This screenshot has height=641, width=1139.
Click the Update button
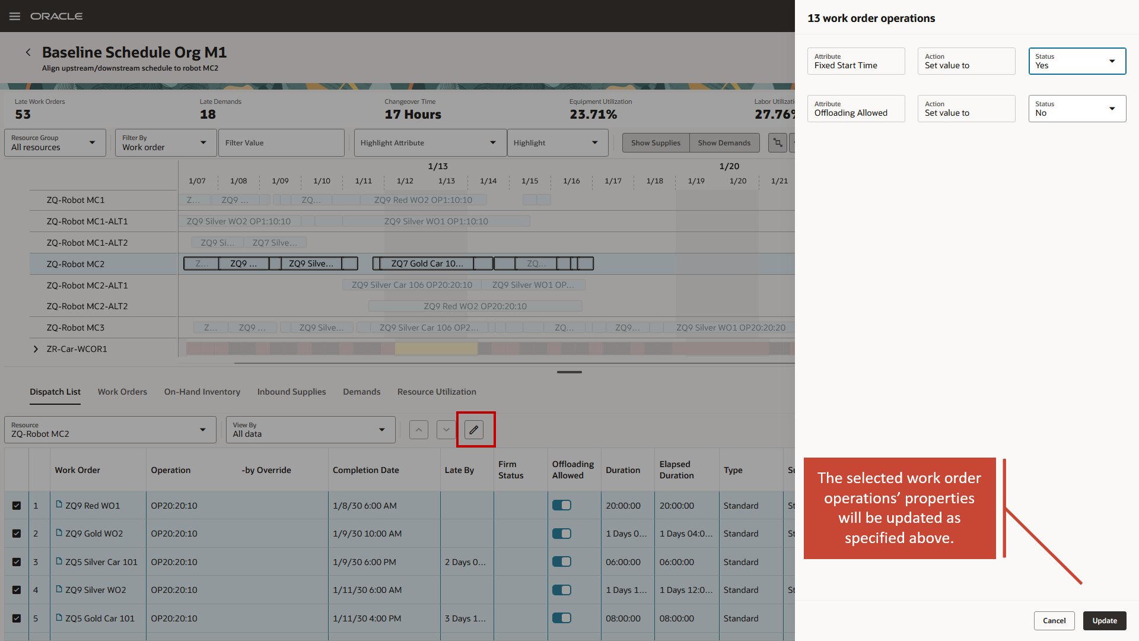point(1104,620)
